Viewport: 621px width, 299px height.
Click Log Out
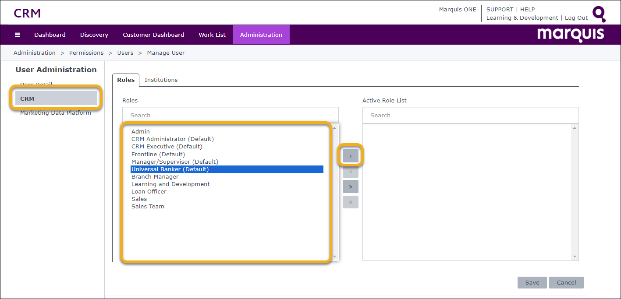(576, 18)
